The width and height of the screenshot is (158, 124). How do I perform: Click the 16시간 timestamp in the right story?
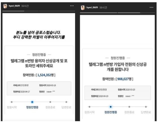[x=103, y=7]
